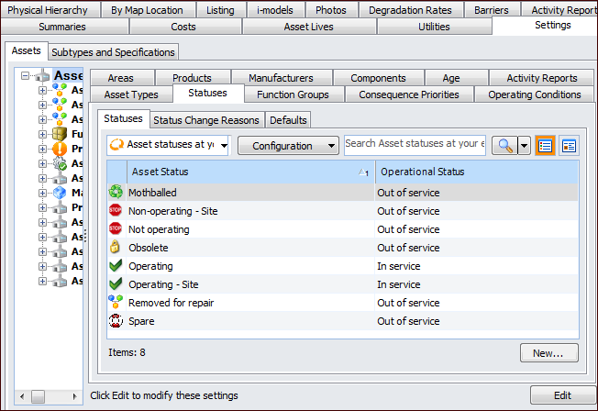Click the padlock icon beside Obsolete
Image resolution: width=598 pixels, height=411 pixels.
pos(116,248)
